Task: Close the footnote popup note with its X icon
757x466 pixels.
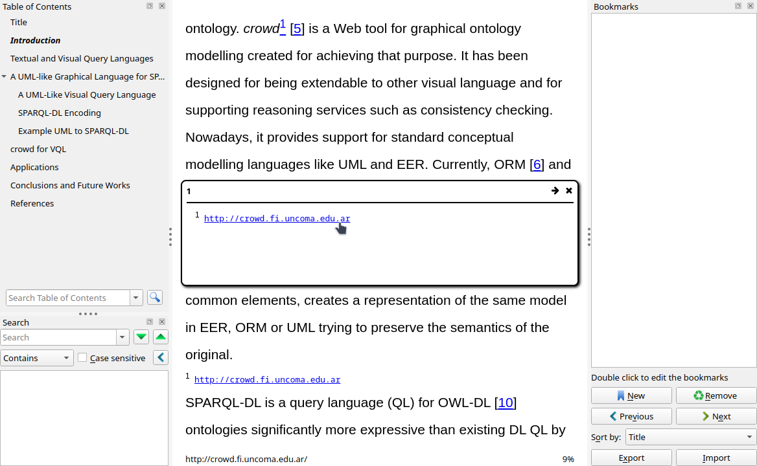Action: click(x=568, y=190)
